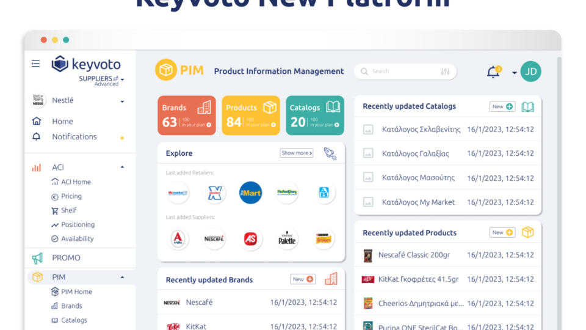Screen dimensions: 586x330
Task: Open the Products summary card
Action: pyautogui.click(x=251, y=116)
